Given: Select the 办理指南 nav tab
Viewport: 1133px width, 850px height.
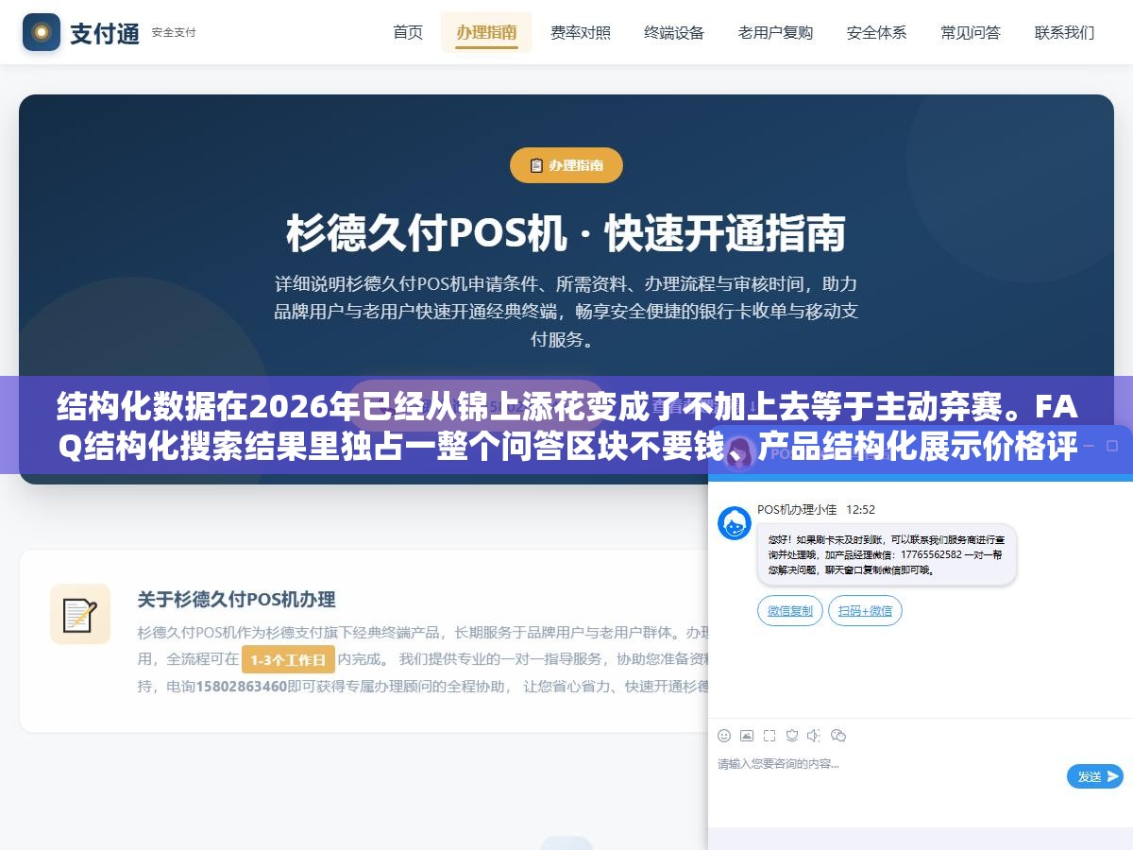Looking at the screenshot, I should [486, 32].
